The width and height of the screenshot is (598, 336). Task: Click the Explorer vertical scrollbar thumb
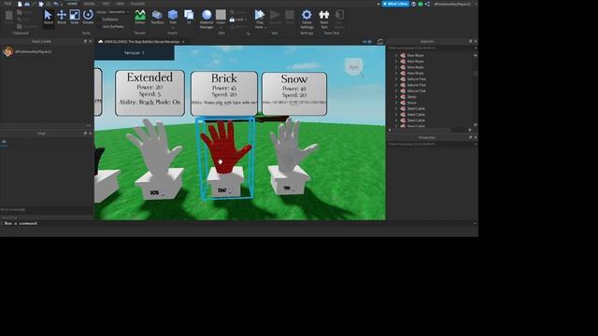pos(476,73)
